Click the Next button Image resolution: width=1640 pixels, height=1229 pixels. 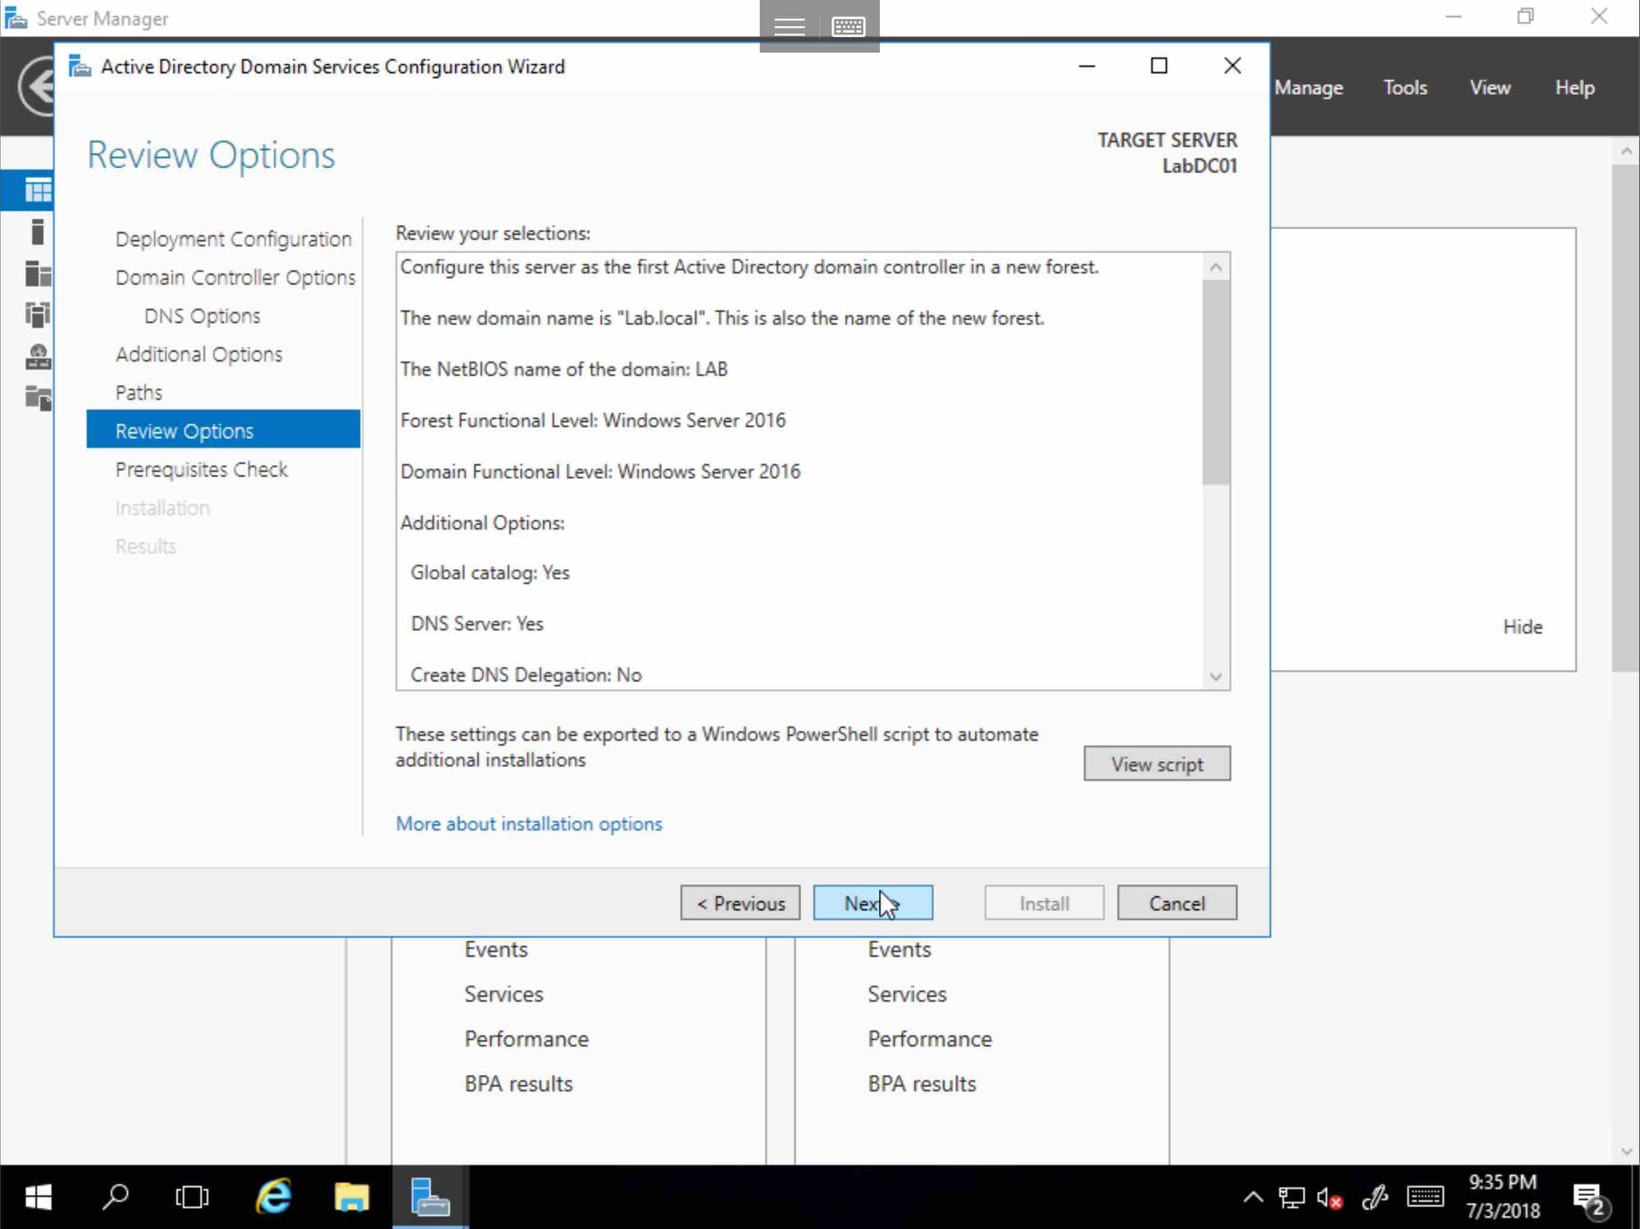pos(872,903)
